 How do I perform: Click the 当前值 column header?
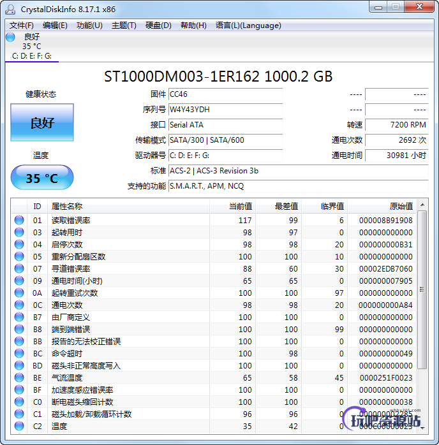point(232,207)
